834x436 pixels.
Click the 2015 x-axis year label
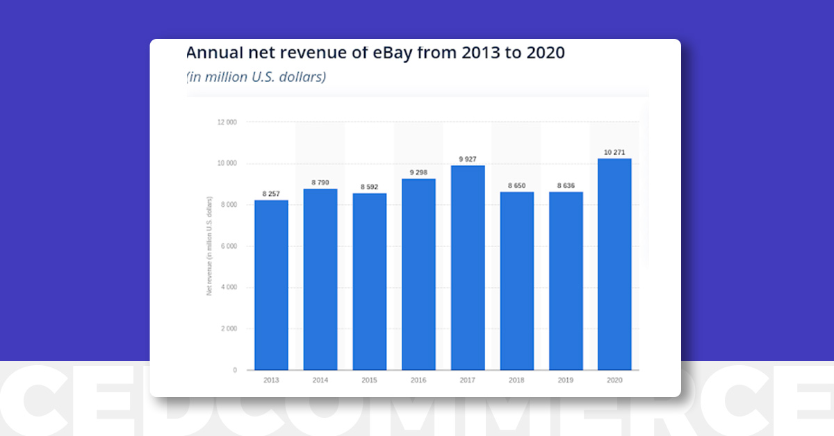pyautogui.click(x=370, y=380)
